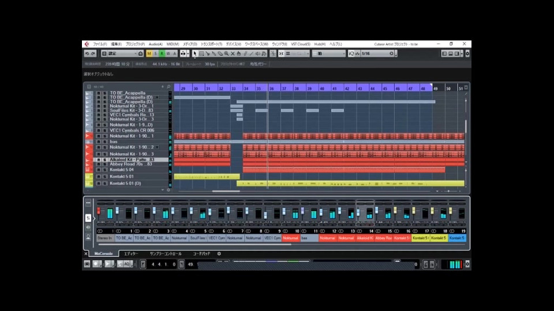Image resolution: width=554 pixels, height=311 pixels.
Task: Expand Nokturnal Kit 1-90 2 track arrow
Action: point(157,147)
